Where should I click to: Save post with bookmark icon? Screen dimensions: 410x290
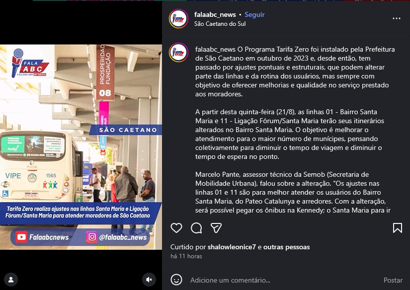pos(398,228)
